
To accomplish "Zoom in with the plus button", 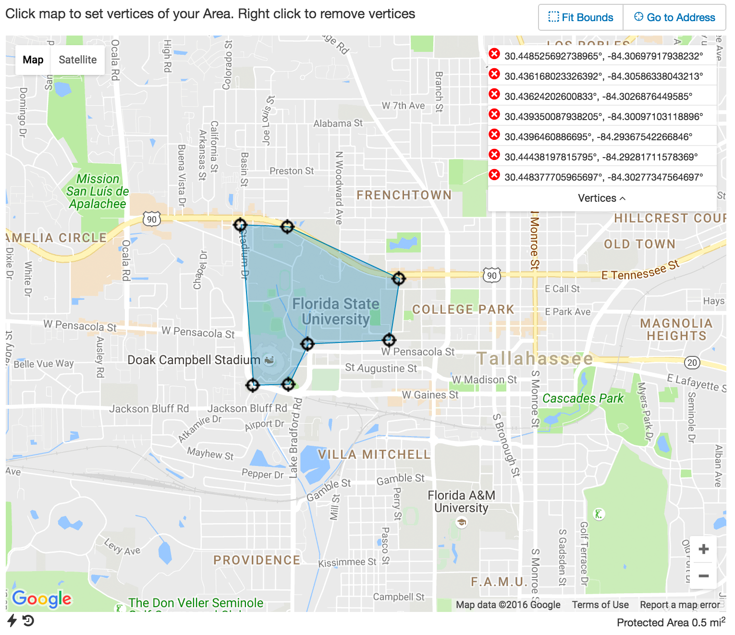I will (x=703, y=549).
